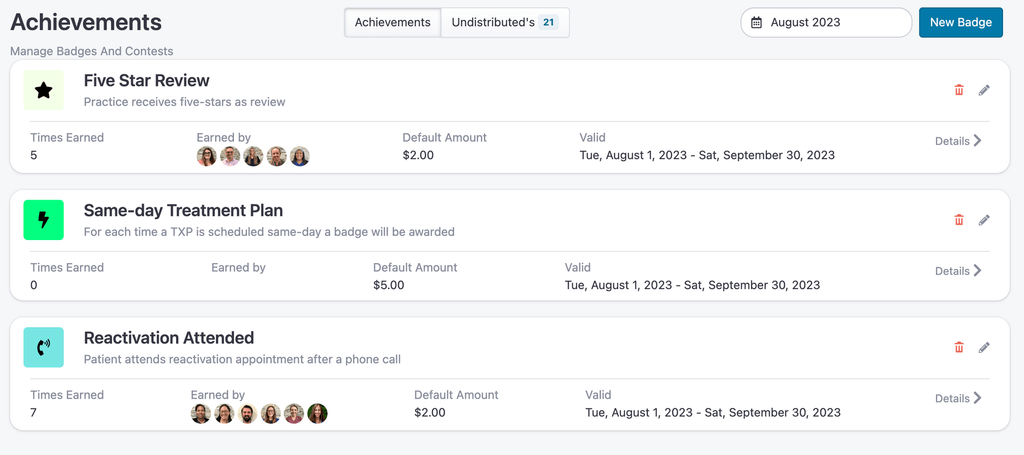Viewport: 1024px width, 455px height.
Task: Edit the Reactivation Attended badge
Action: pyautogui.click(x=984, y=348)
